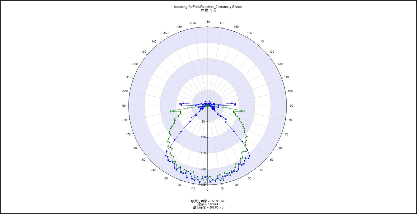Click the '-120' angle label
417x214 pixels.
pos(135,64)
